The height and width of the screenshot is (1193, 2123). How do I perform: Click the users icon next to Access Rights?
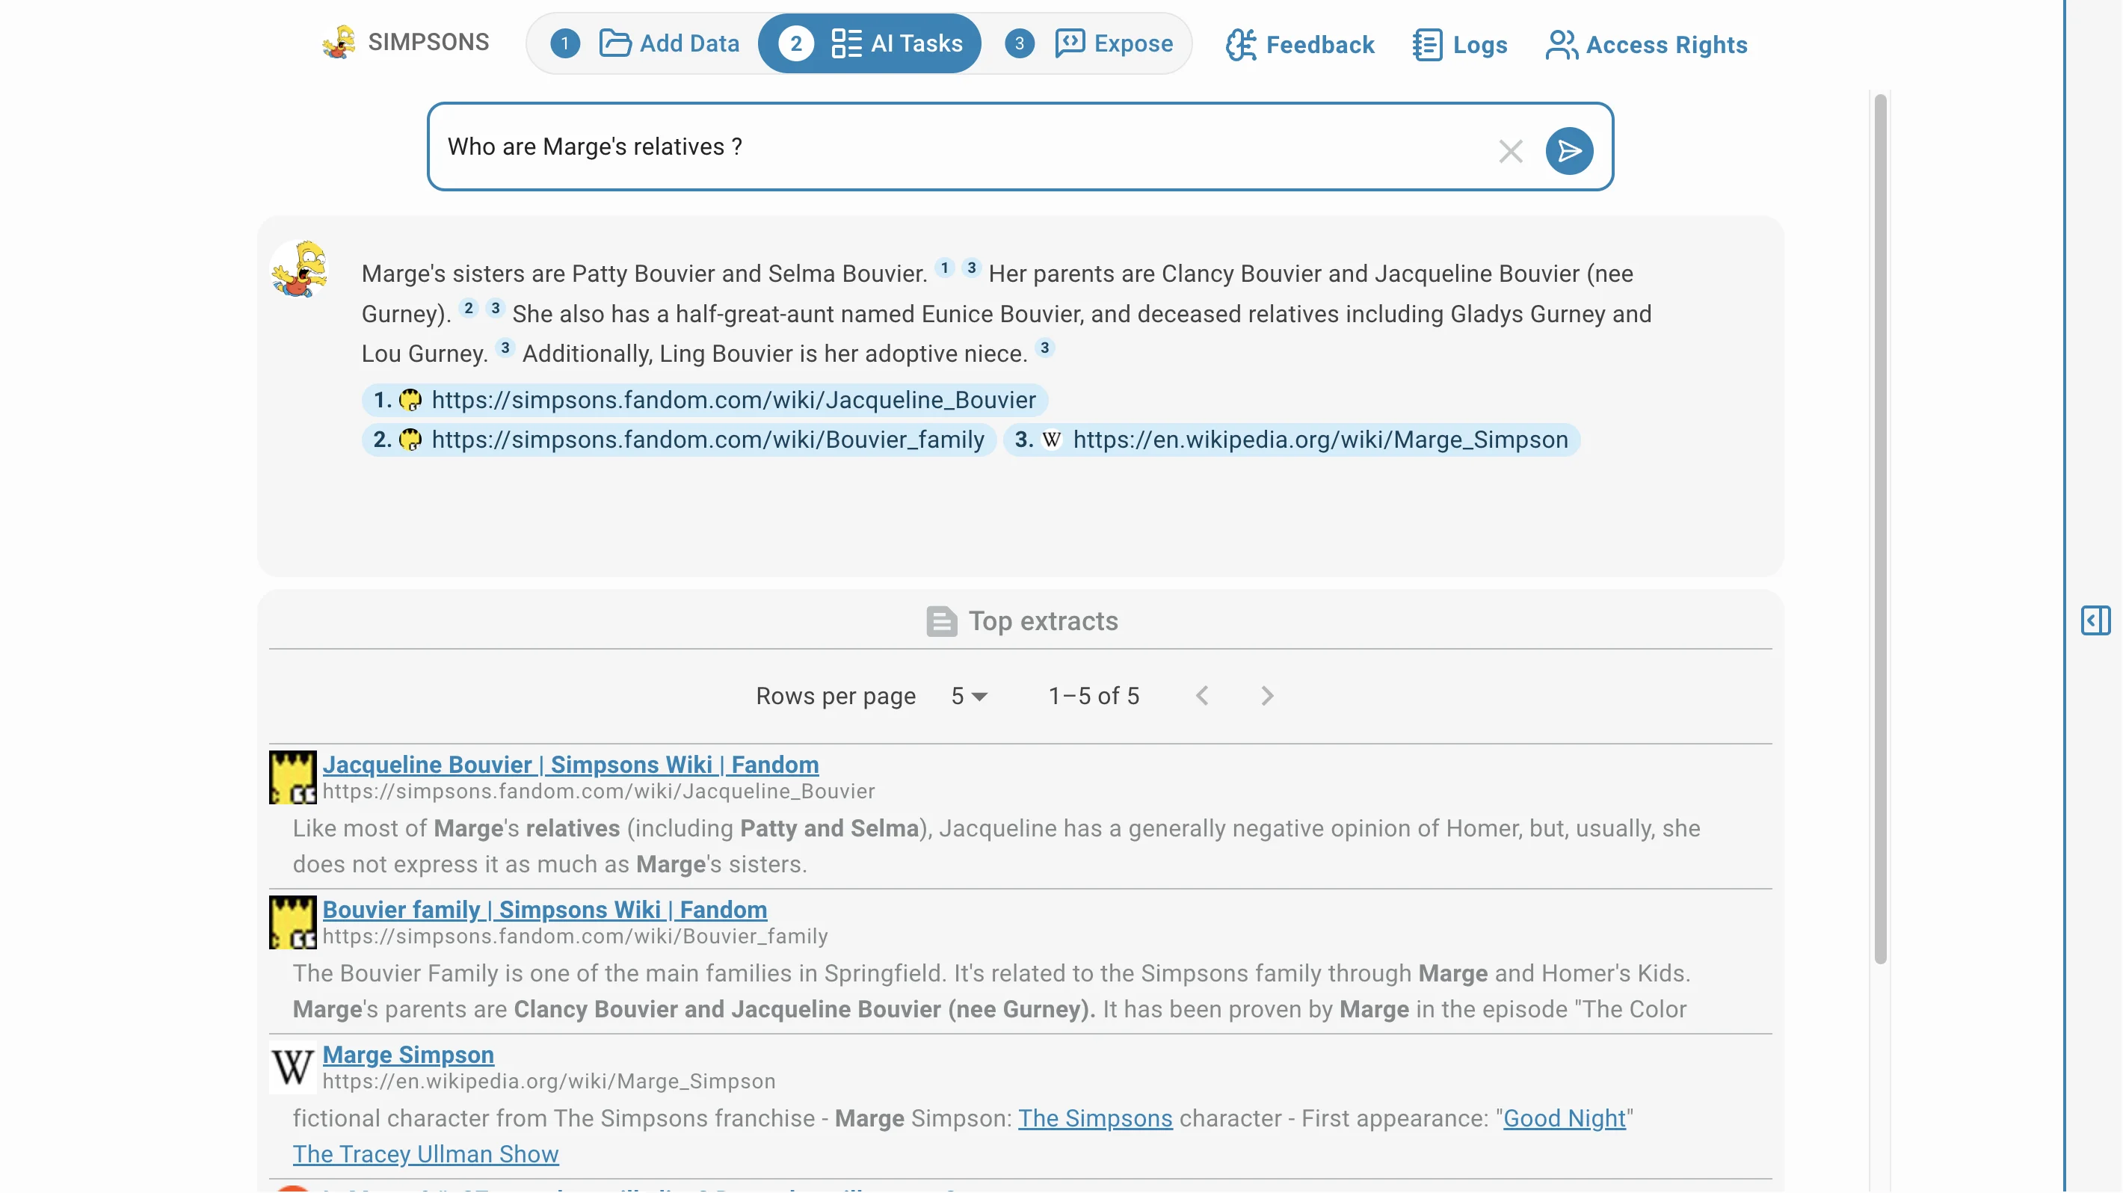(1562, 45)
